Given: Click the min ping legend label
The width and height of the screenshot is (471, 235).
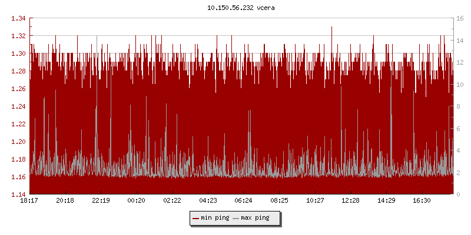Looking at the screenshot, I should (x=215, y=218).
